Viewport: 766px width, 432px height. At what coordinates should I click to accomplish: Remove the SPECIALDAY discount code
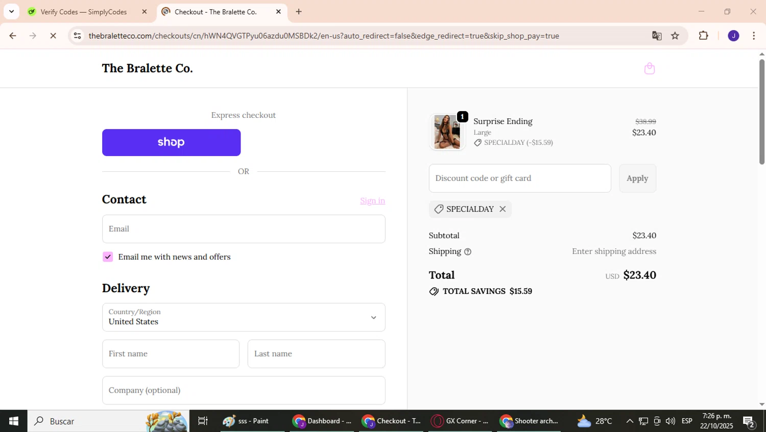(x=502, y=209)
